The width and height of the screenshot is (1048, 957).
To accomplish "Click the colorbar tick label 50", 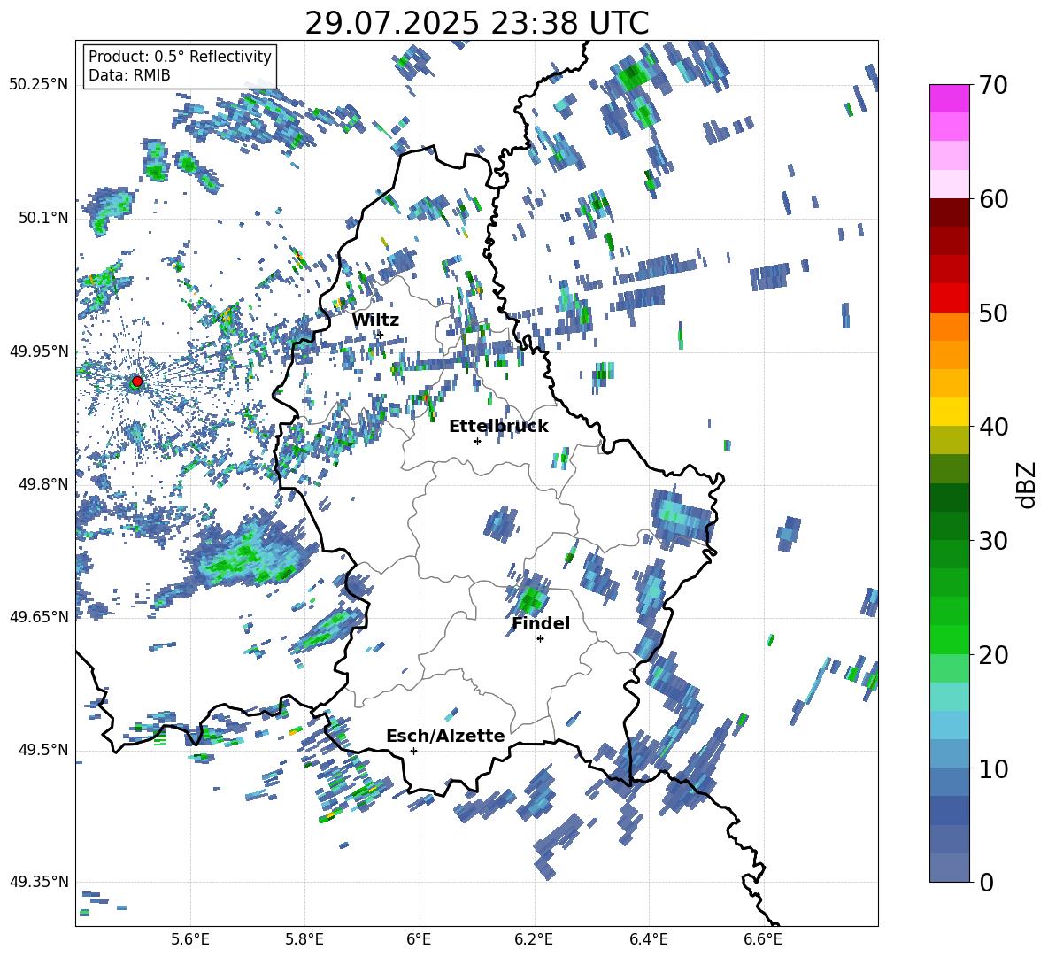I will (993, 313).
